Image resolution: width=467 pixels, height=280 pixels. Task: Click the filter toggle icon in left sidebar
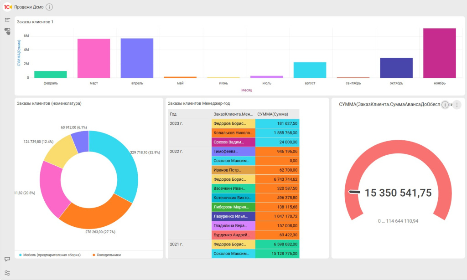click(x=7, y=31)
